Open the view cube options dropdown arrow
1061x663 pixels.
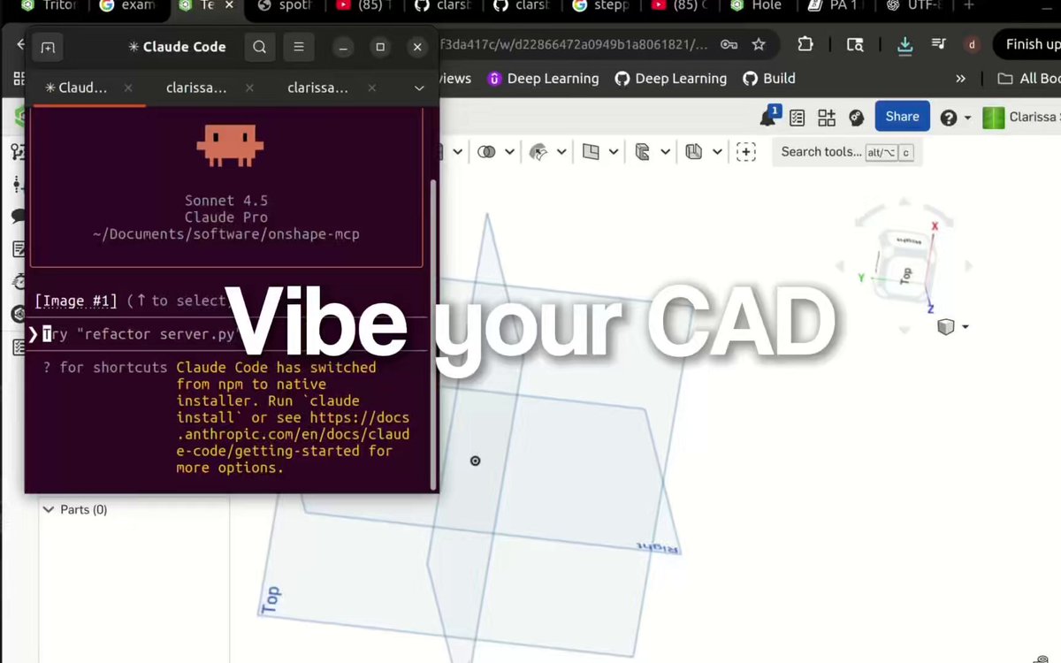965,327
